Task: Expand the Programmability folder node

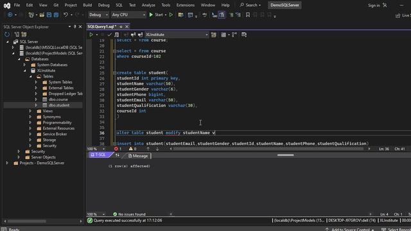Action: (x=30, y=123)
